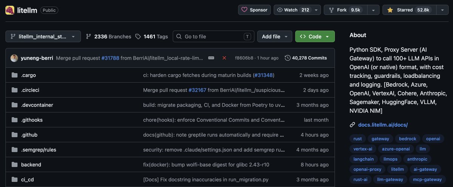453x187 pixels.
Task: View the 40,278 Commits history
Action: pos(306,58)
